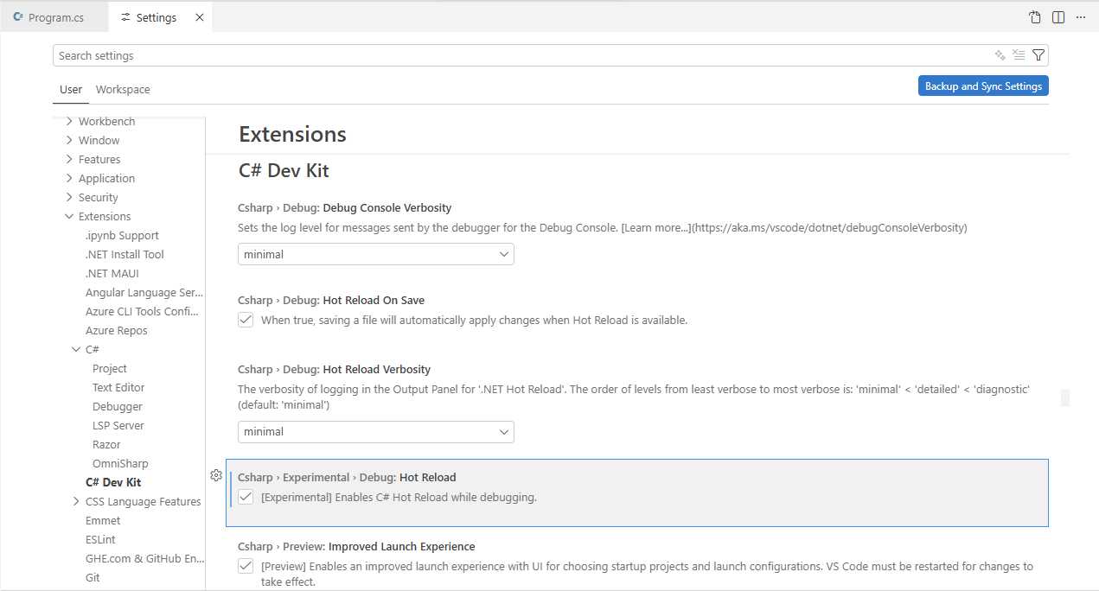
Task: Select ESLint in the extensions list
Action: click(x=100, y=539)
